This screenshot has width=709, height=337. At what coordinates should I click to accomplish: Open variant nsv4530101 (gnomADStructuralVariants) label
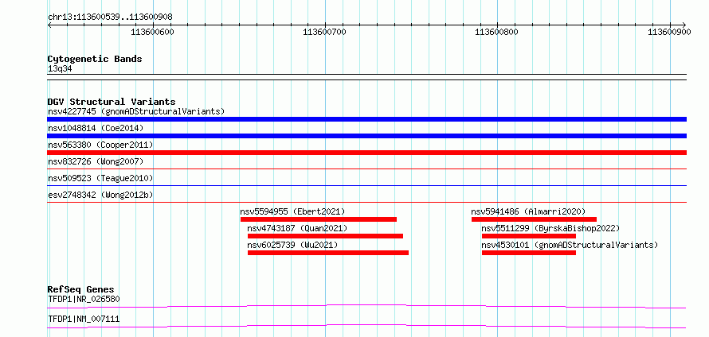(x=570, y=245)
